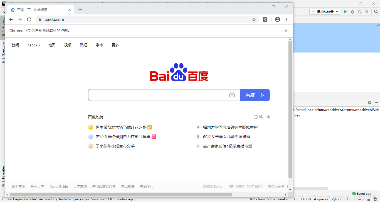
Task: Click the green Debug bug icon in PyCharm
Action: tap(352, 12)
